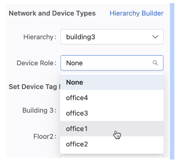Open the Hierarchy Builder link

(x=137, y=13)
